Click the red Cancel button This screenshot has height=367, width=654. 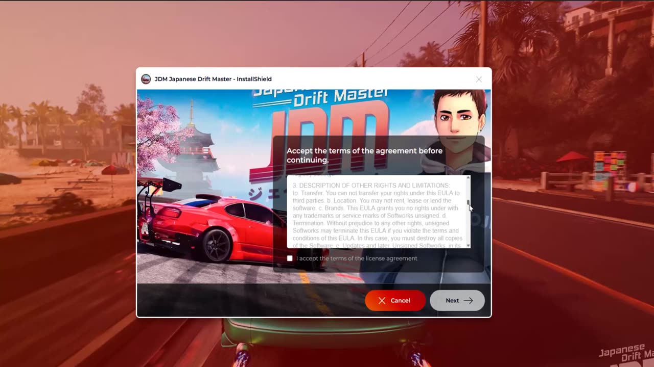395,301
